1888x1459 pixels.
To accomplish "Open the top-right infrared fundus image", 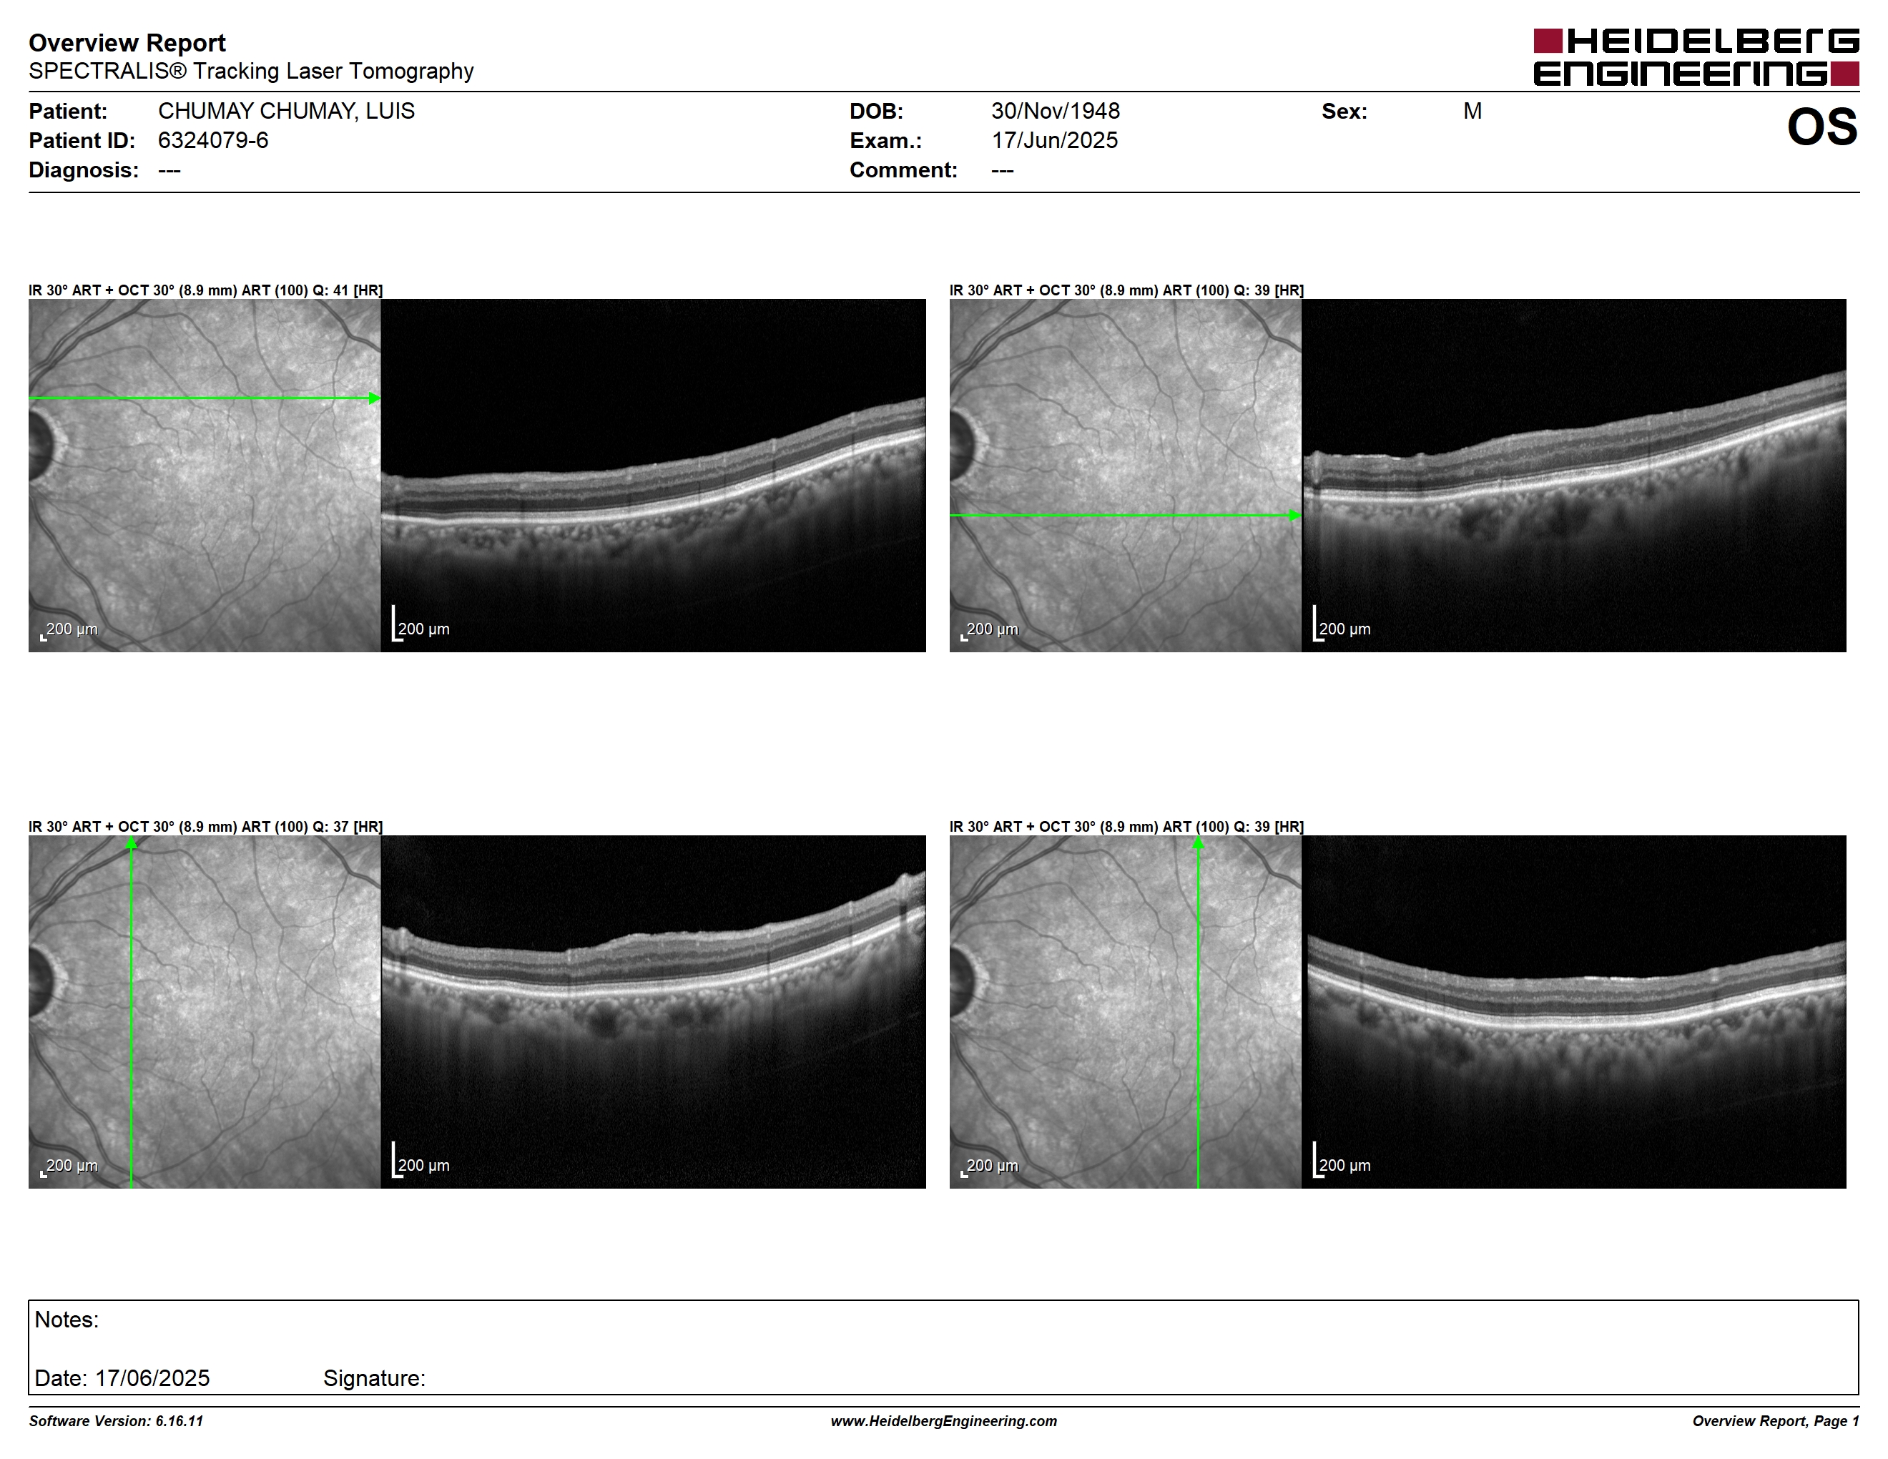I will (x=1126, y=476).
